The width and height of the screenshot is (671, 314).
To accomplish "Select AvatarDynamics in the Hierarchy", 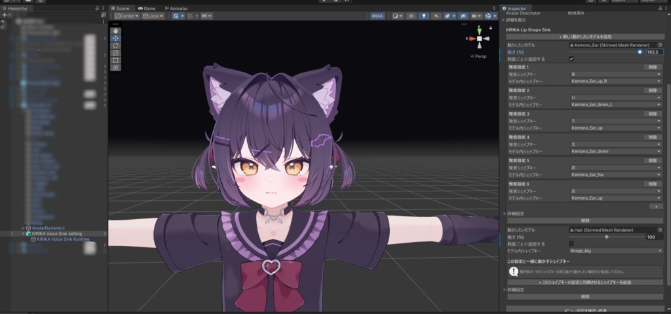I will (48, 228).
